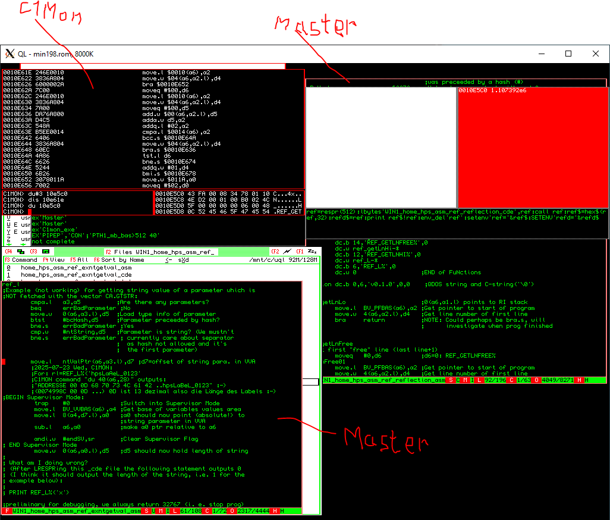This screenshot has height=520, width=610.
Task: Maximize the QL emulator window
Action: tap(568, 54)
